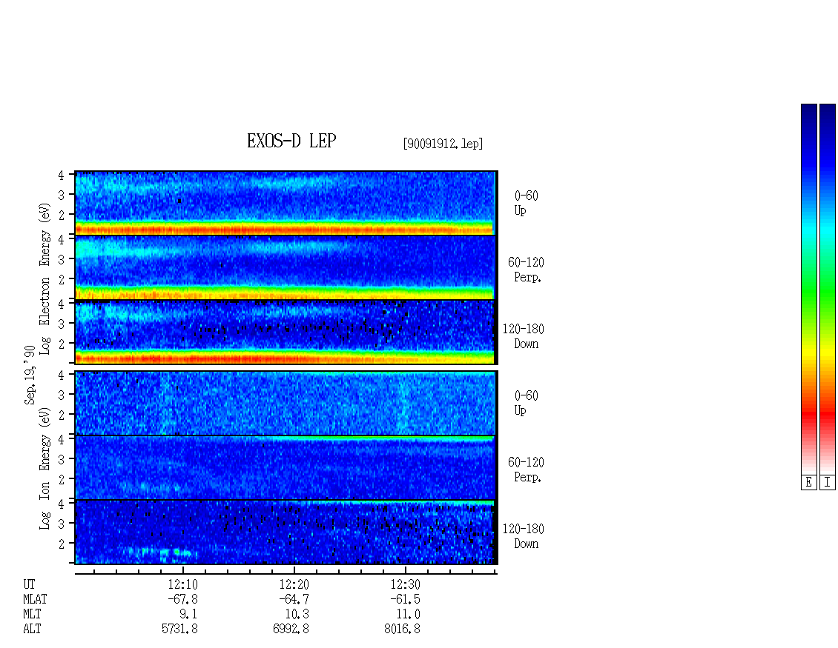Click the electron 0-60 Up spectrogram panel
The height and width of the screenshot is (648, 838).
(x=286, y=203)
